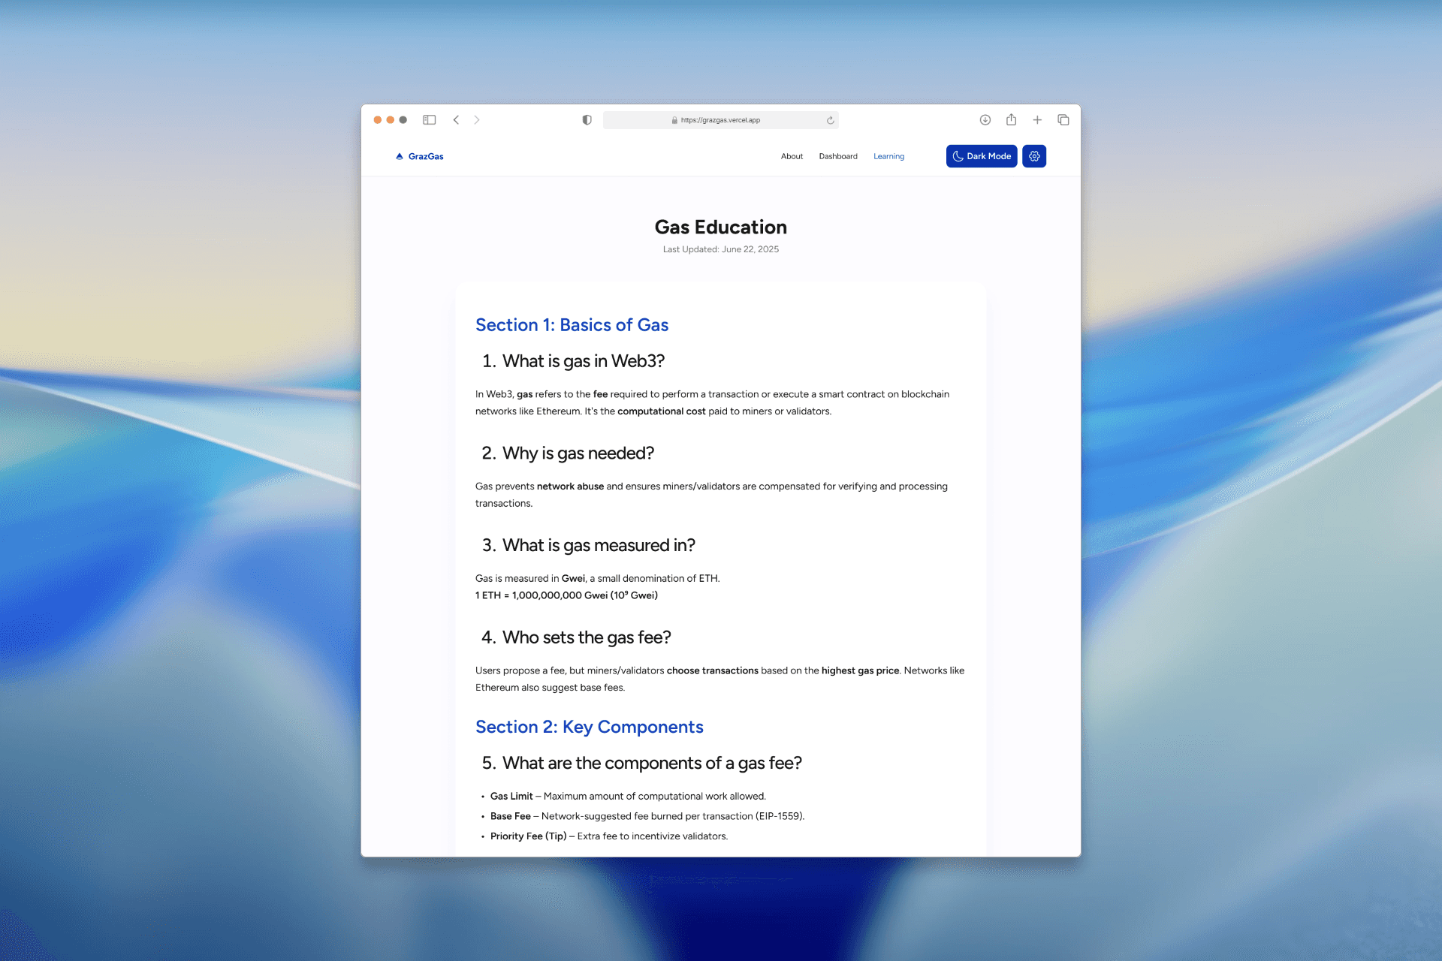Click the GrazGas brand name text
The width and height of the screenshot is (1442, 961).
(x=426, y=156)
